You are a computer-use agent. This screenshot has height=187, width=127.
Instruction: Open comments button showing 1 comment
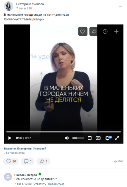pyautogui.click(x=28, y=161)
